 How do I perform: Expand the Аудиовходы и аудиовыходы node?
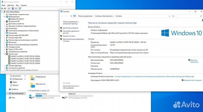4,14
